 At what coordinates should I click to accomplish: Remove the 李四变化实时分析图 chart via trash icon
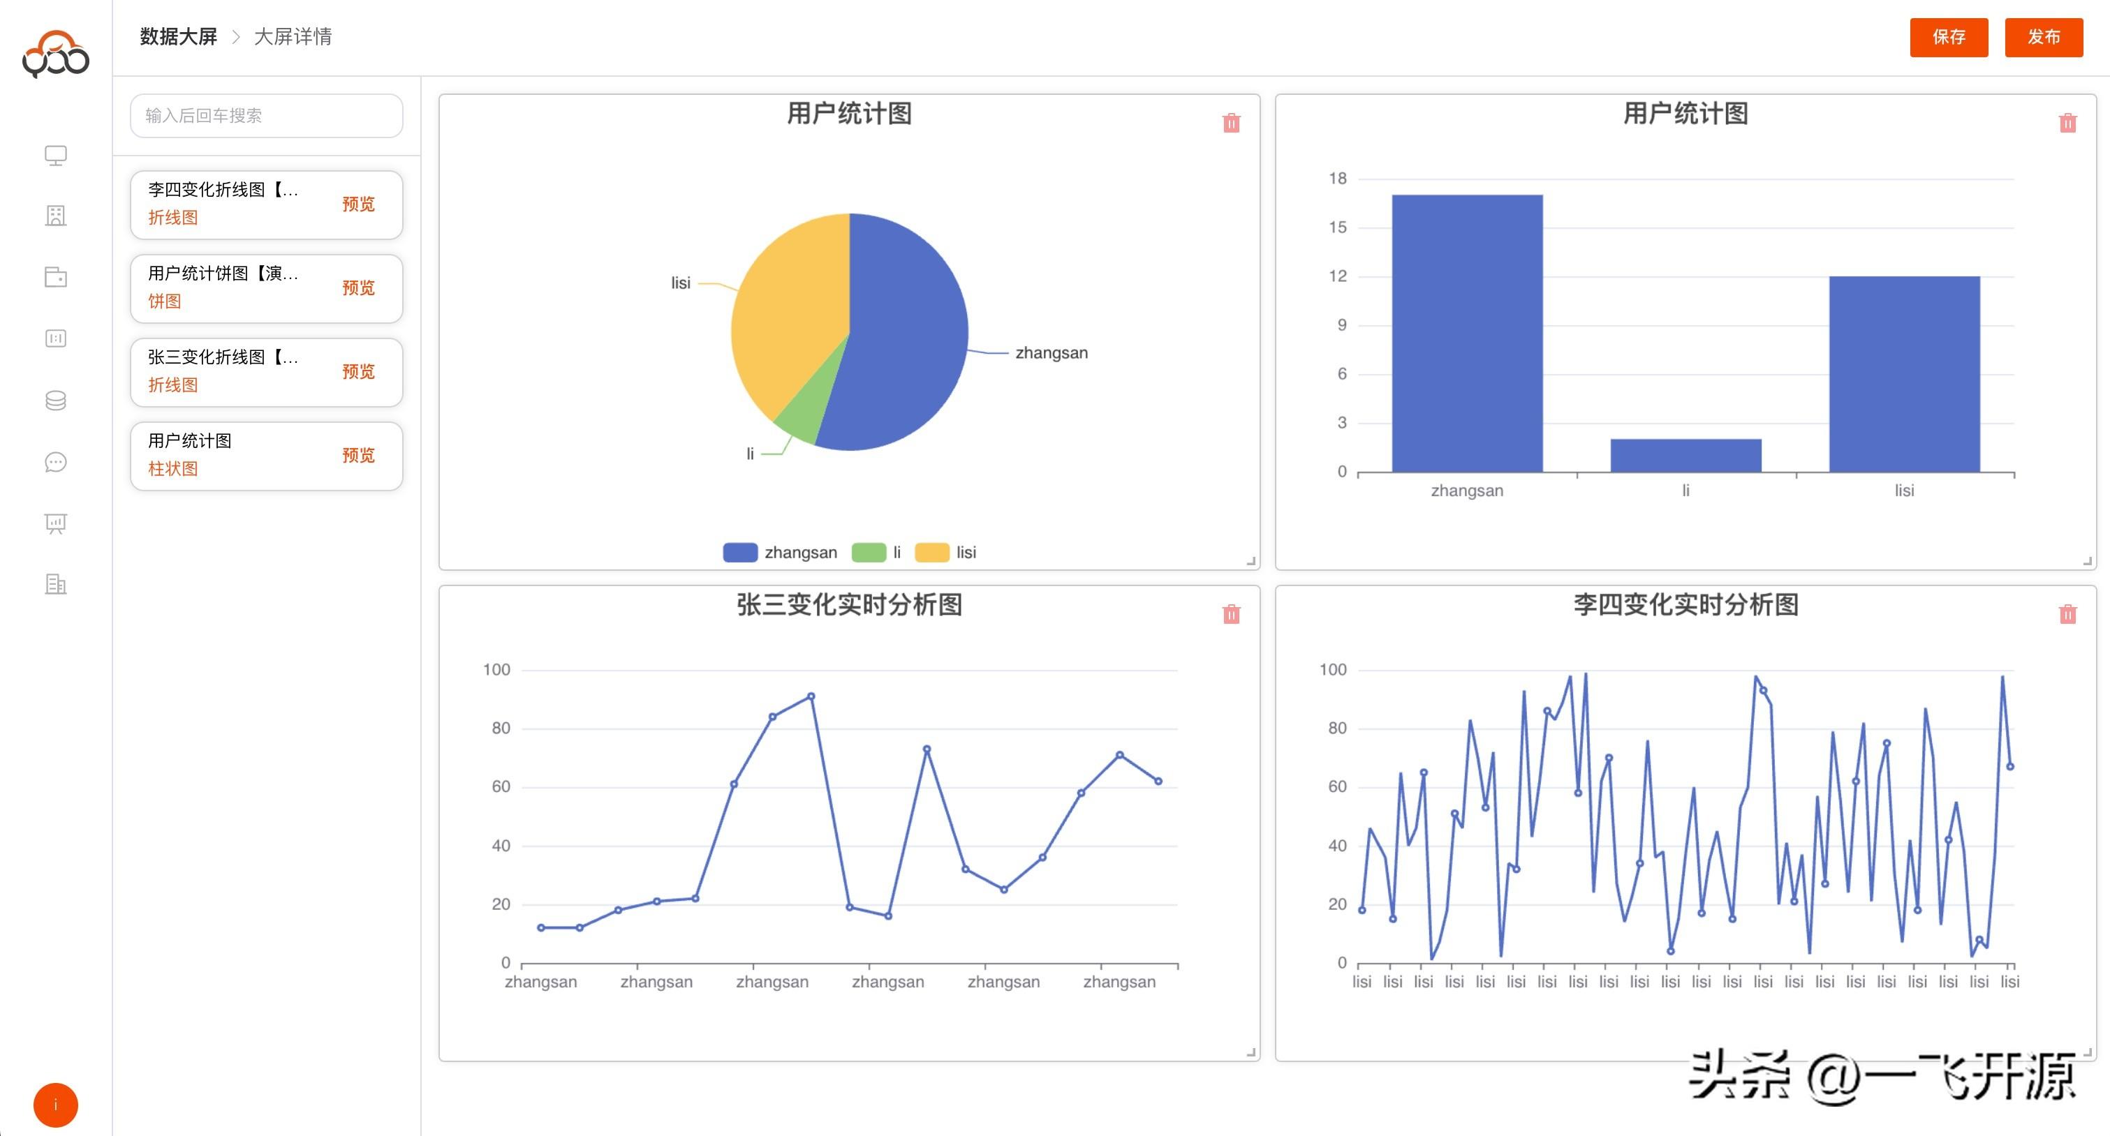point(2067,615)
